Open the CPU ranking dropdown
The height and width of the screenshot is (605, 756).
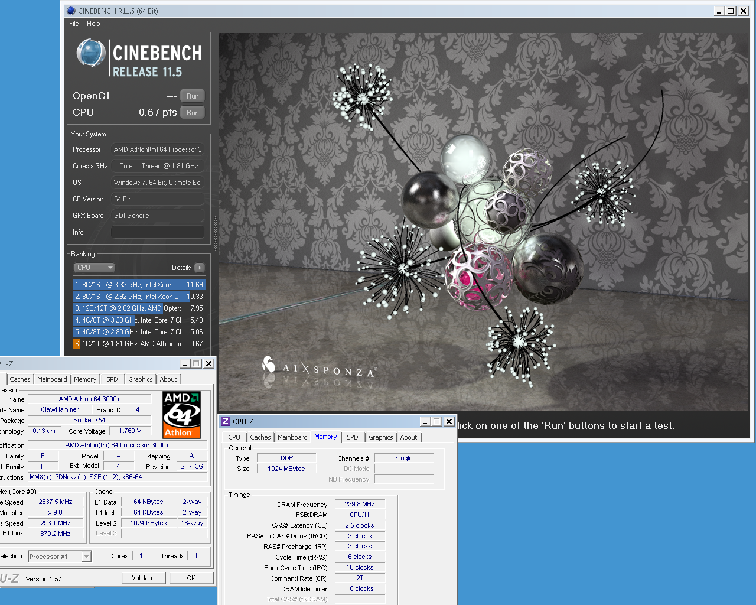(94, 268)
